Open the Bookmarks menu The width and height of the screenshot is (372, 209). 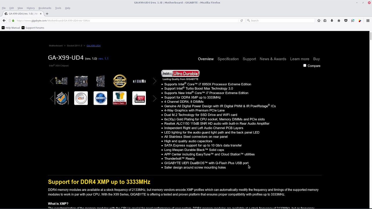tap(45, 8)
